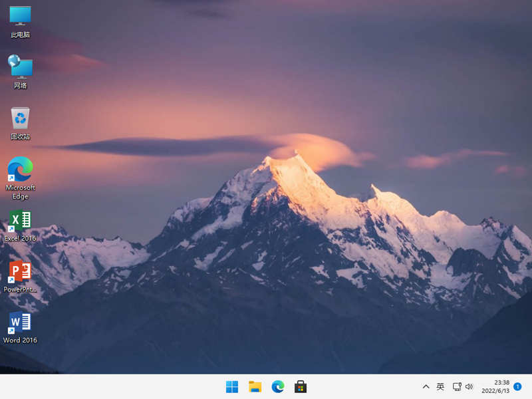Launch Edge from the taskbar
This screenshot has width=532, height=399.
tap(277, 386)
